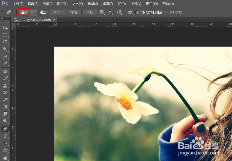Click the horizontal ruler at top
232x161 pixels.
[124, 25]
